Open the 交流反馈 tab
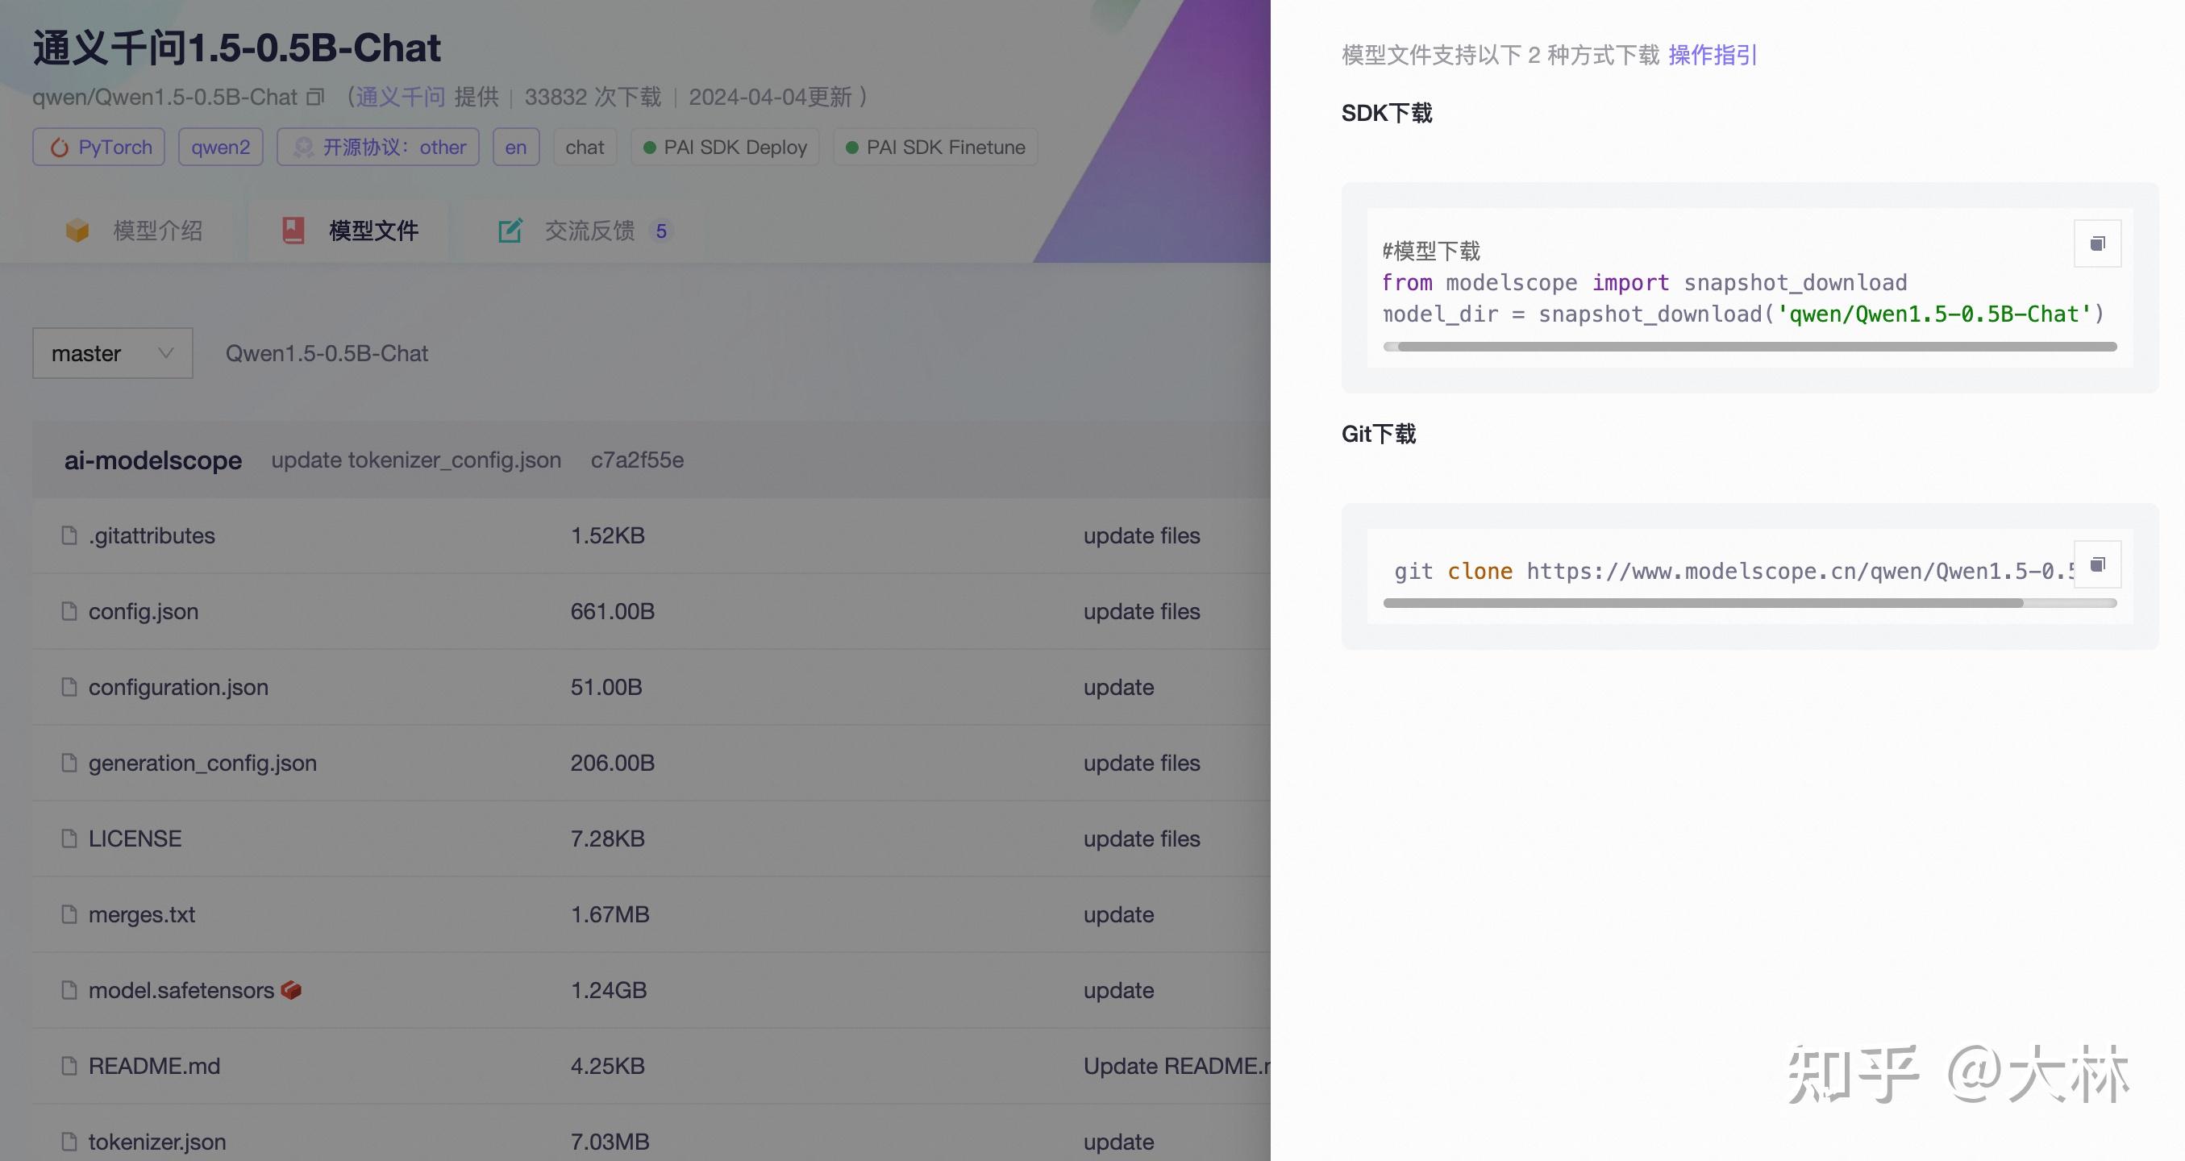Image resolution: width=2185 pixels, height=1161 pixels. [x=589, y=231]
